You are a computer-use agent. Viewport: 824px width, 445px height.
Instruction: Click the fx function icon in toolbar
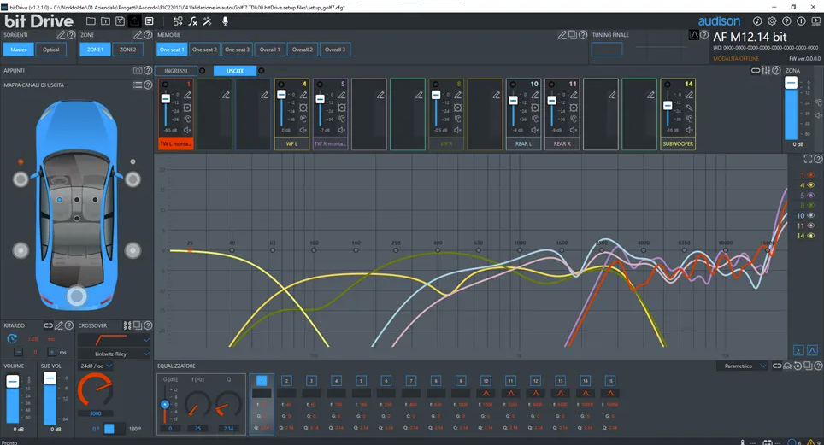(193, 21)
